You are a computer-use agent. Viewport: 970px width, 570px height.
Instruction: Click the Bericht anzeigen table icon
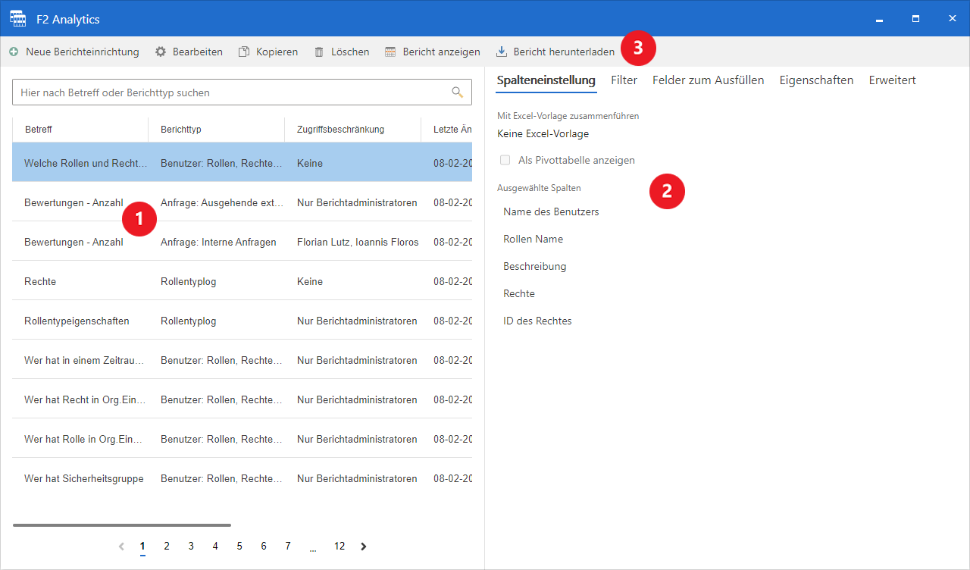390,52
